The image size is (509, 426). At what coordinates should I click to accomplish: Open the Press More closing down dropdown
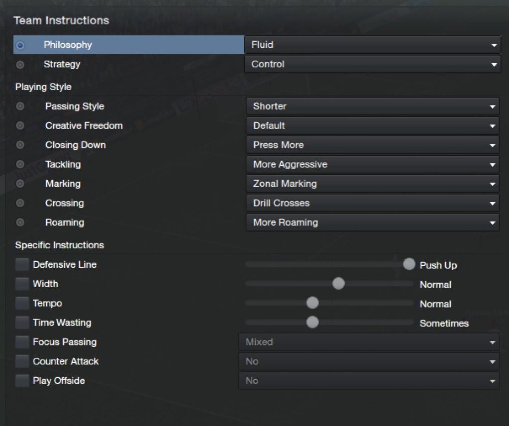(372, 145)
